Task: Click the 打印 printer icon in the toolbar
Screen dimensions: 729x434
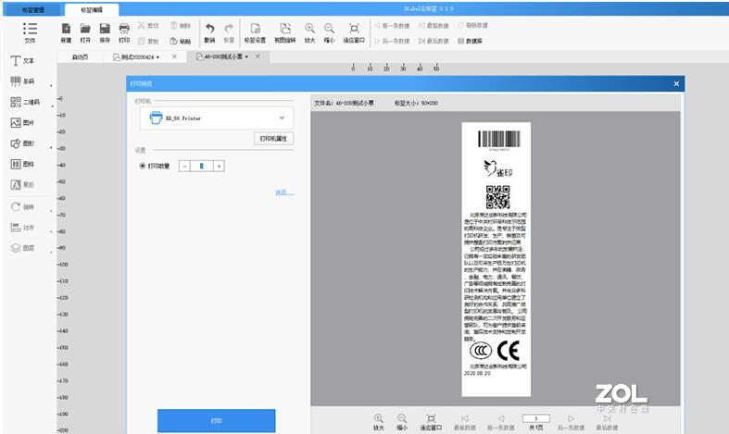Action: tap(124, 29)
